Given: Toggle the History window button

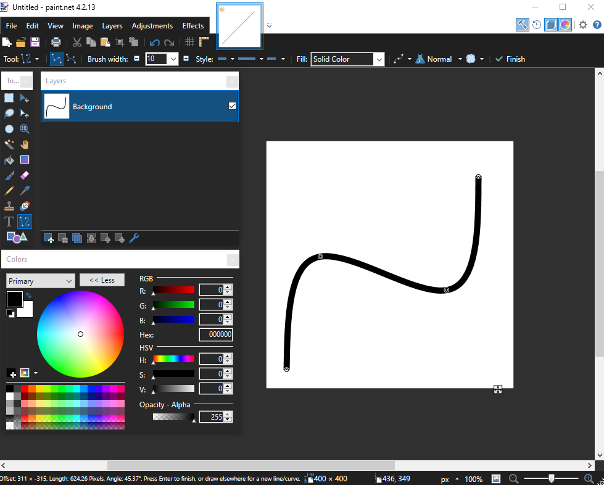Looking at the screenshot, I should click(x=537, y=25).
